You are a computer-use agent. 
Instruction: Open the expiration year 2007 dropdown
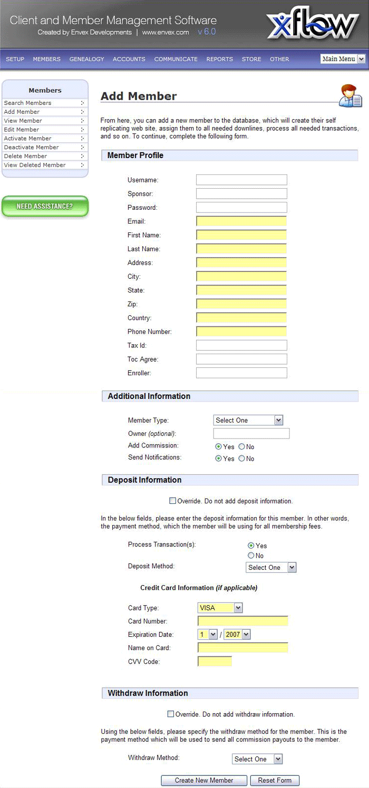(x=237, y=635)
